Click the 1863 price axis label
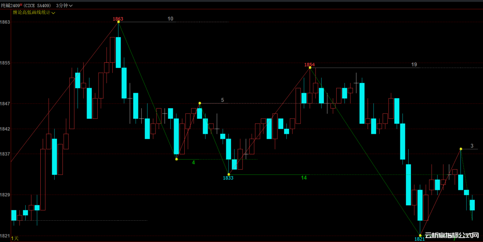Viewport: 483px width, 242px height. click(x=5, y=22)
